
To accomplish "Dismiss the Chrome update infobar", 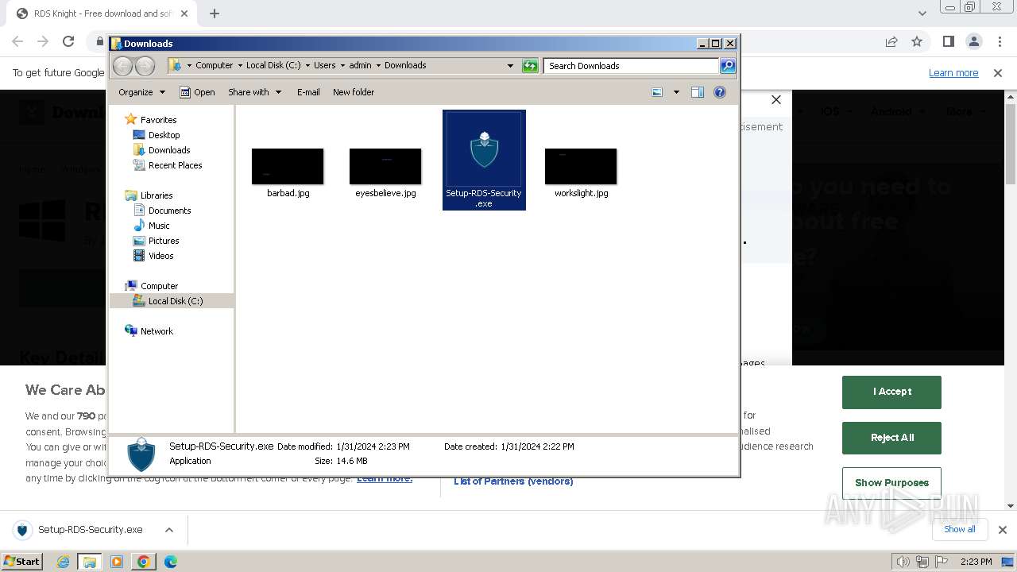I will (x=998, y=73).
